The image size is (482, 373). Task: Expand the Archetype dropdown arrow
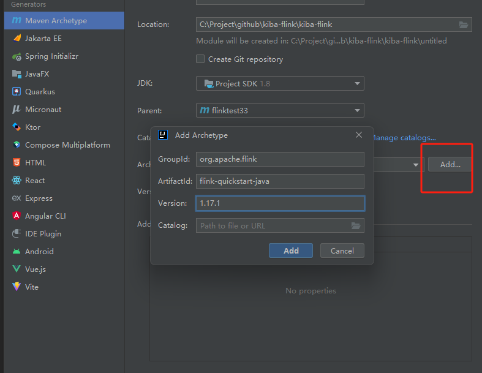(416, 165)
